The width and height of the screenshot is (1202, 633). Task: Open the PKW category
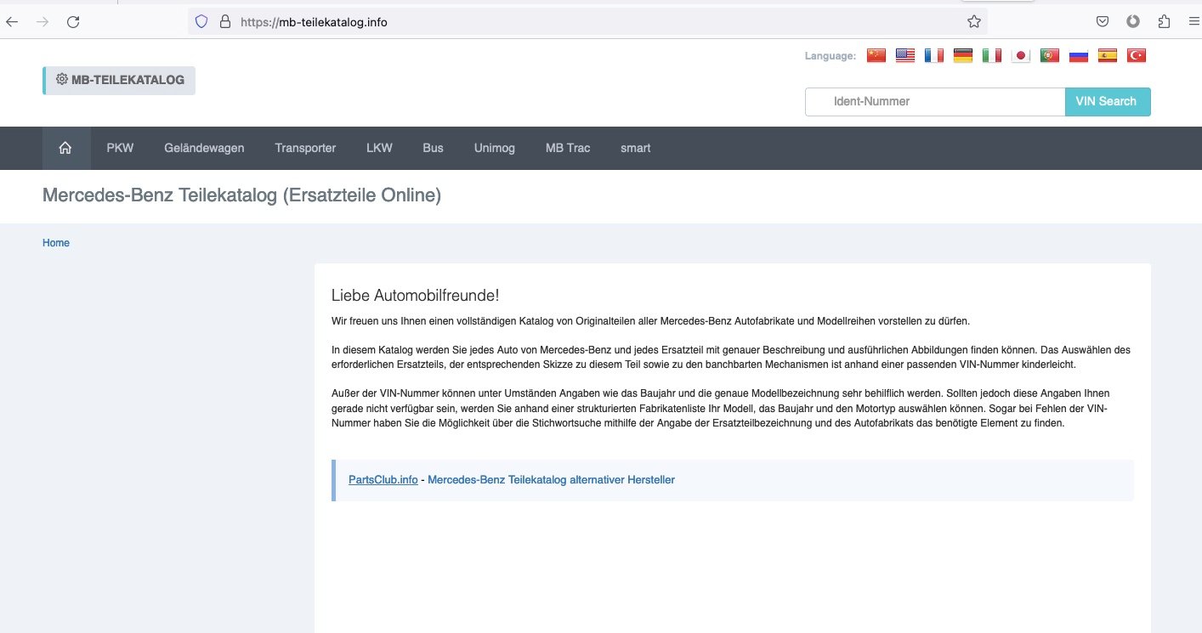120,148
